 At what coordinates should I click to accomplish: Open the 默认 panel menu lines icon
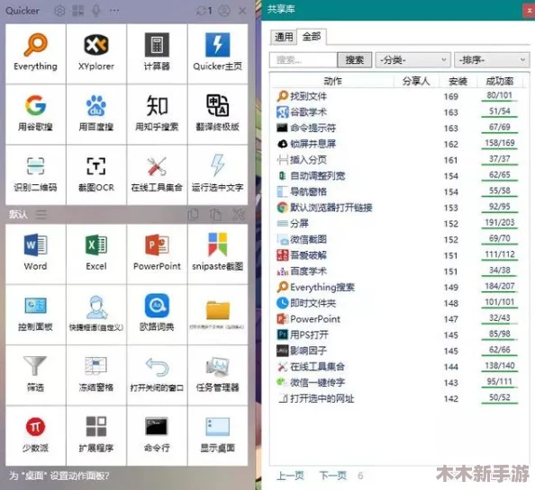point(41,214)
